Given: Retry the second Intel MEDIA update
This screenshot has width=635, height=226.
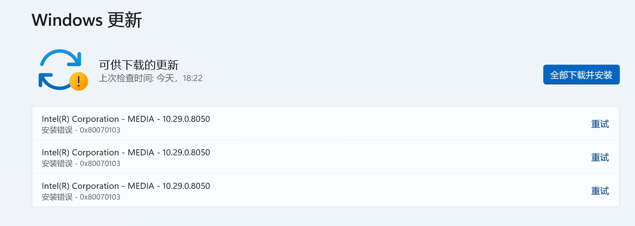Looking at the screenshot, I should 600,158.
